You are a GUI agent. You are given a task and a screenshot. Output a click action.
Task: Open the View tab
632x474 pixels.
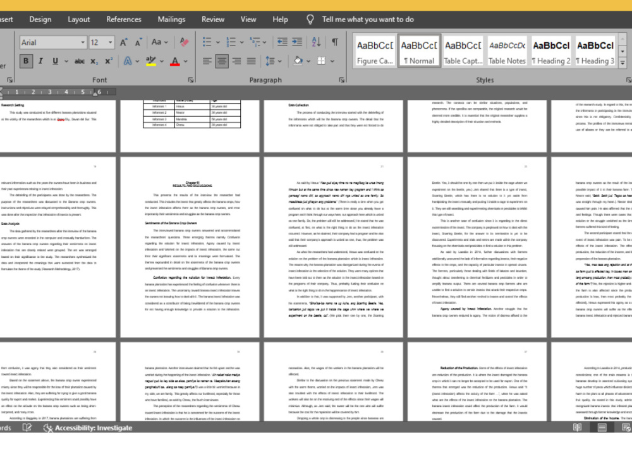click(x=248, y=20)
